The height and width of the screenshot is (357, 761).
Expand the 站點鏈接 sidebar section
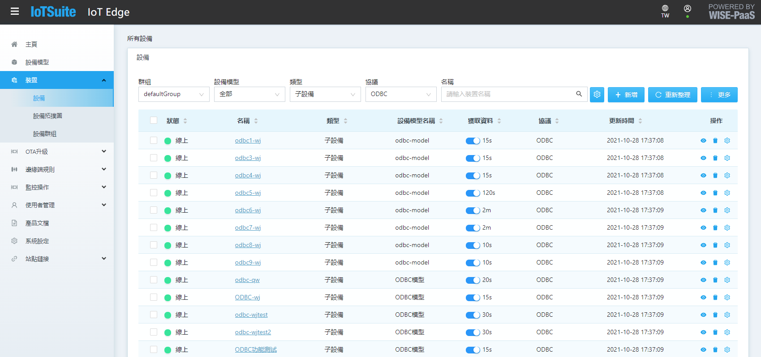[x=57, y=259]
